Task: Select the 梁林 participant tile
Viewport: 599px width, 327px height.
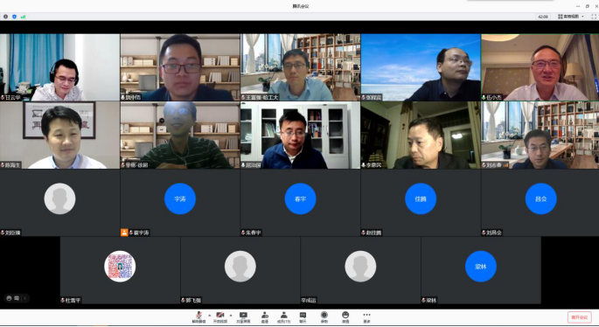Action: coord(481,270)
